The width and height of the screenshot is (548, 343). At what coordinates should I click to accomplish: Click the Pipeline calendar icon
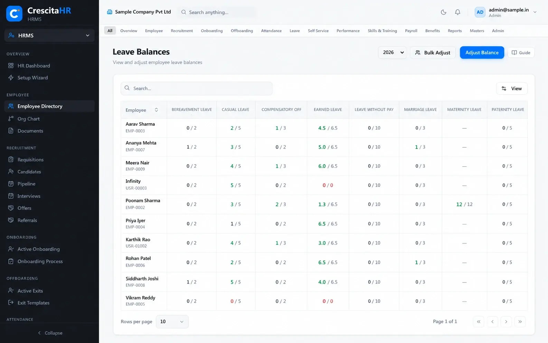point(11,184)
